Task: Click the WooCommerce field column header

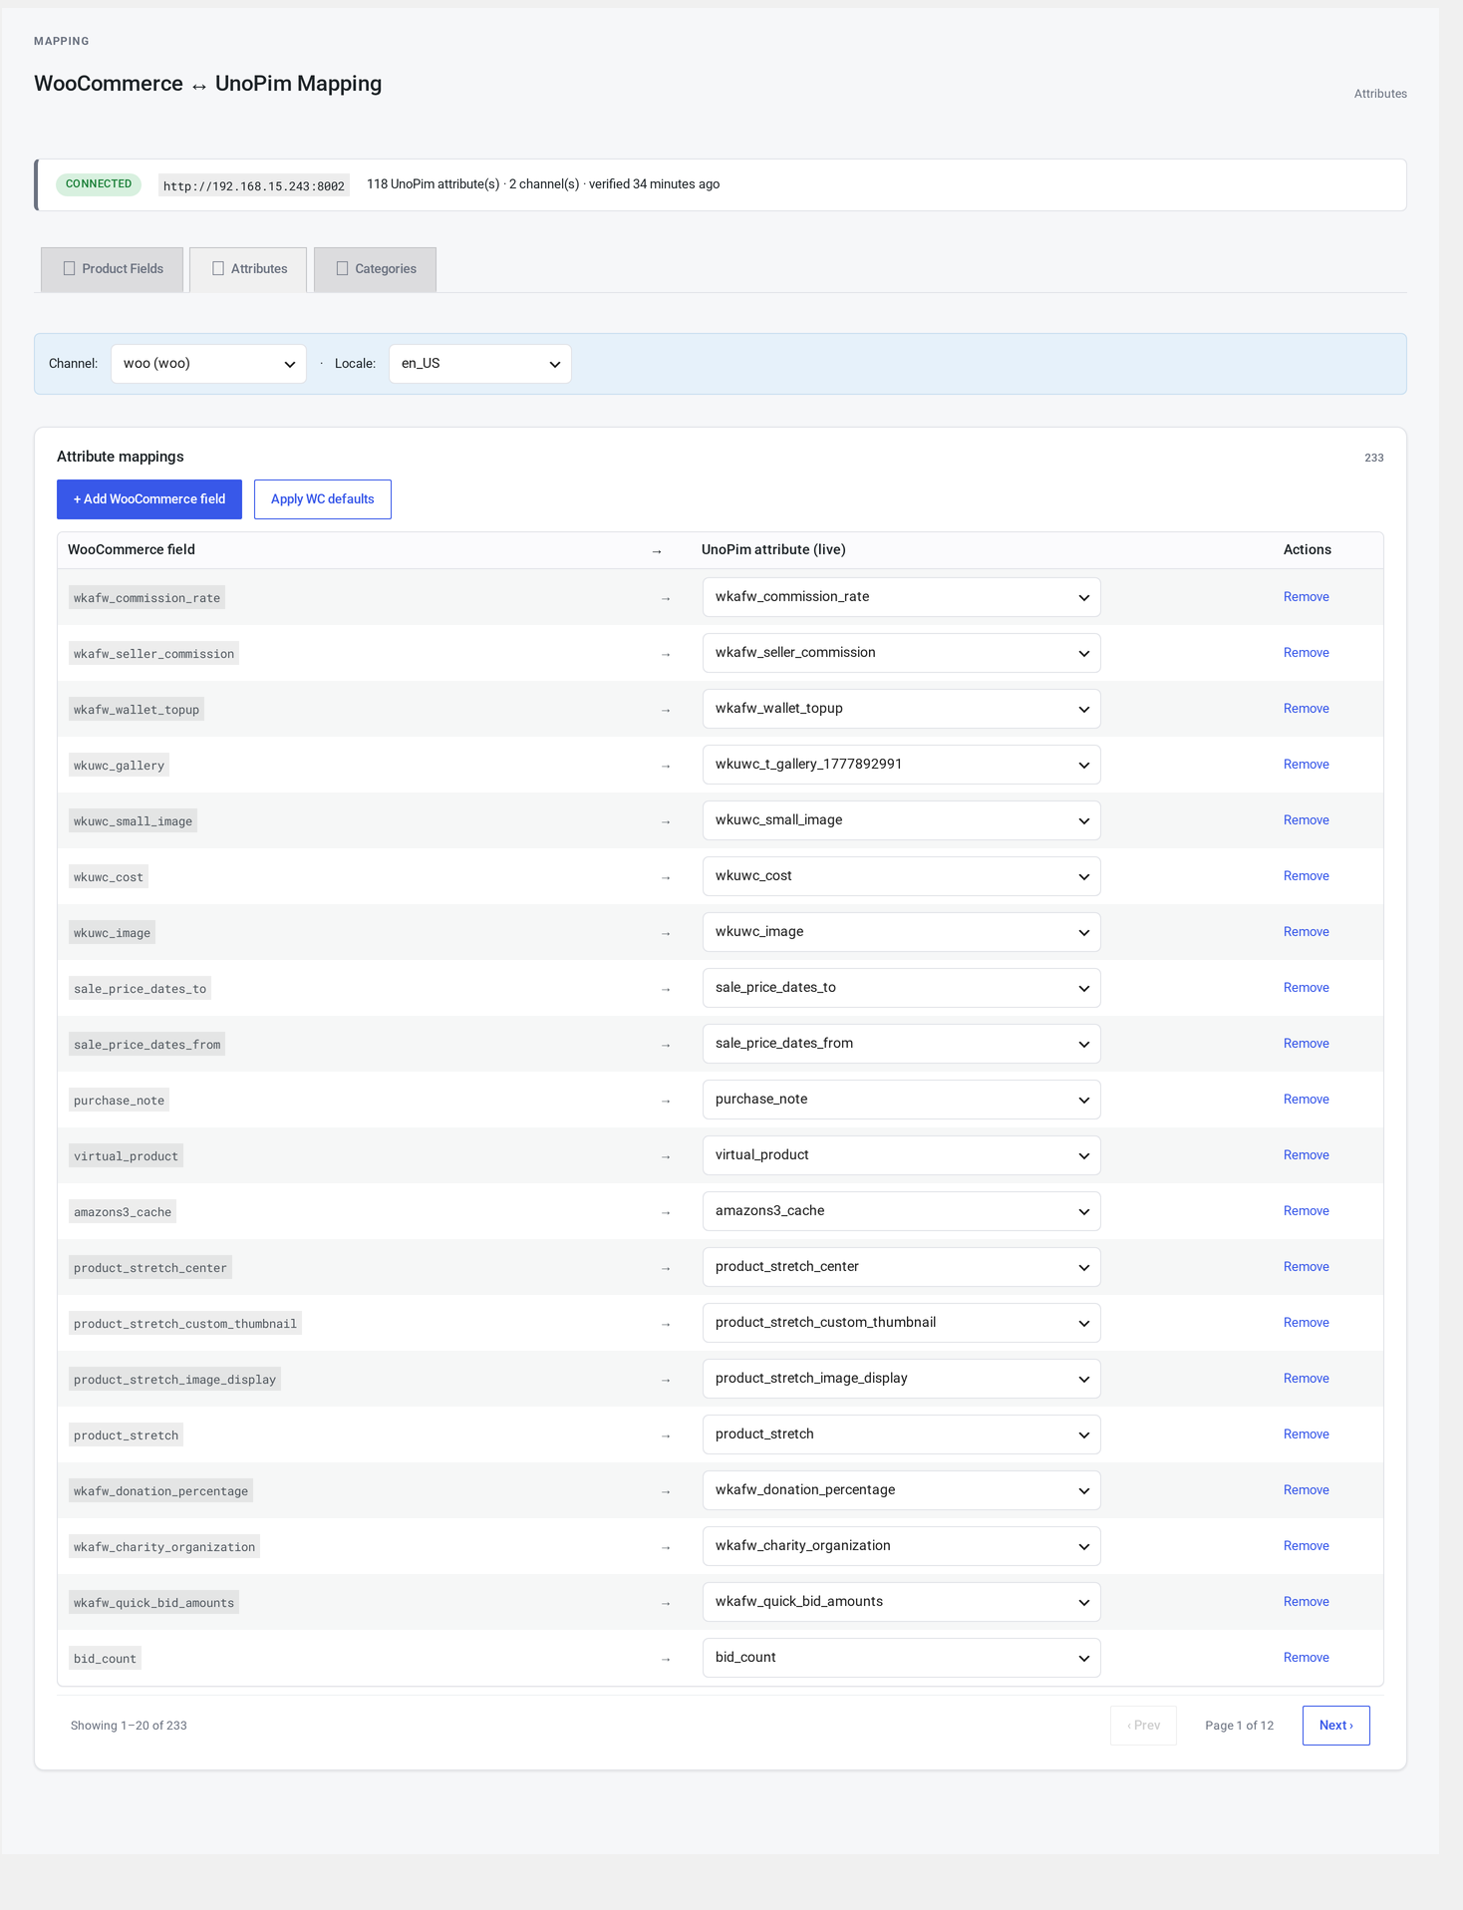Action: (x=132, y=550)
